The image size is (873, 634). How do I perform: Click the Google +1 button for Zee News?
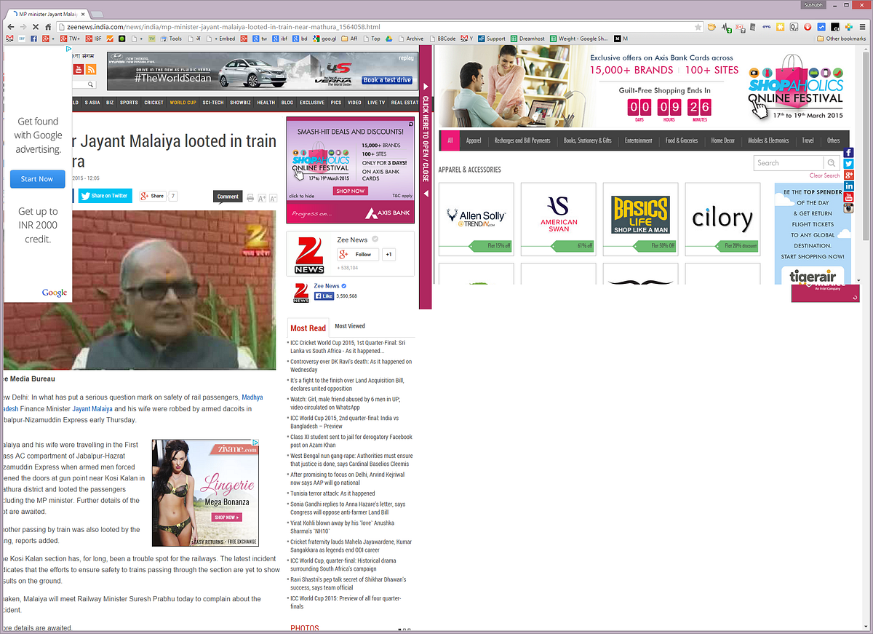(389, 254)
